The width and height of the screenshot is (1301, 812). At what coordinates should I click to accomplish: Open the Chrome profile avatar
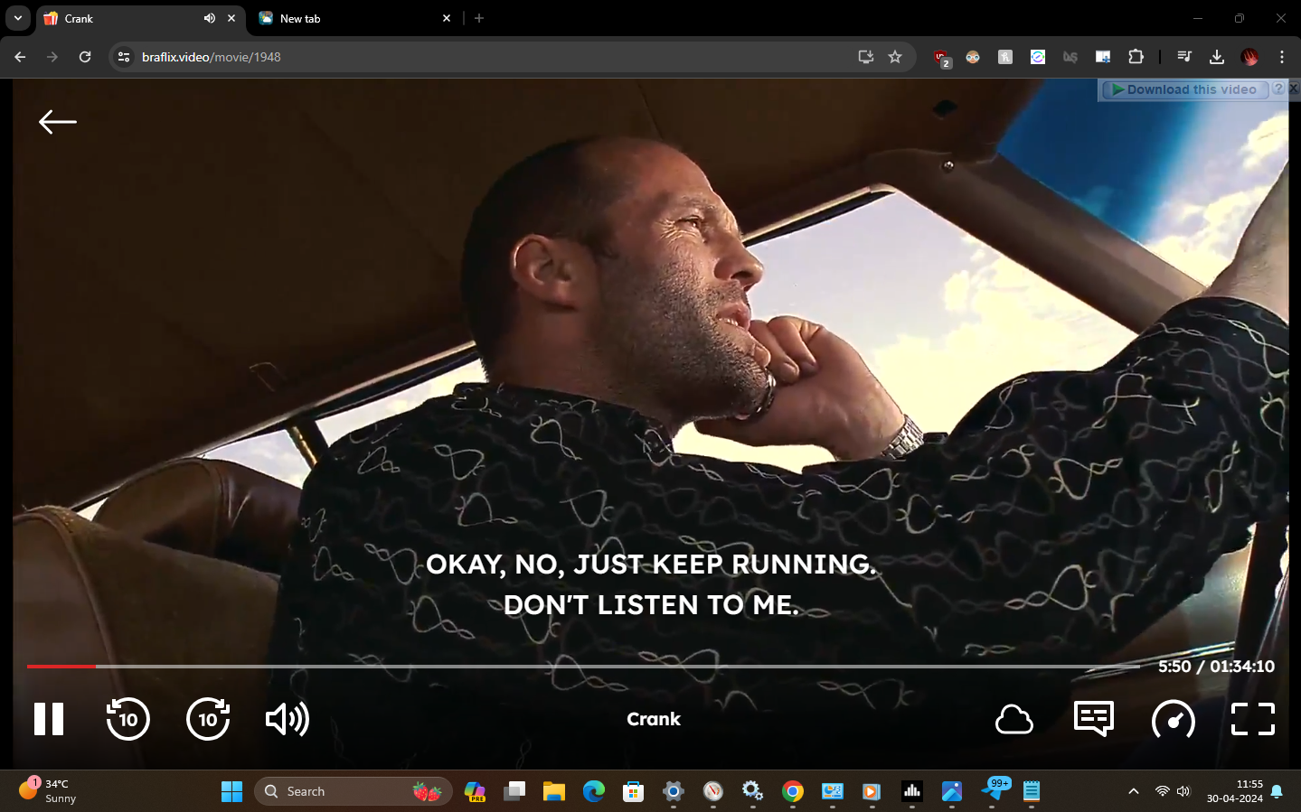1249,57
